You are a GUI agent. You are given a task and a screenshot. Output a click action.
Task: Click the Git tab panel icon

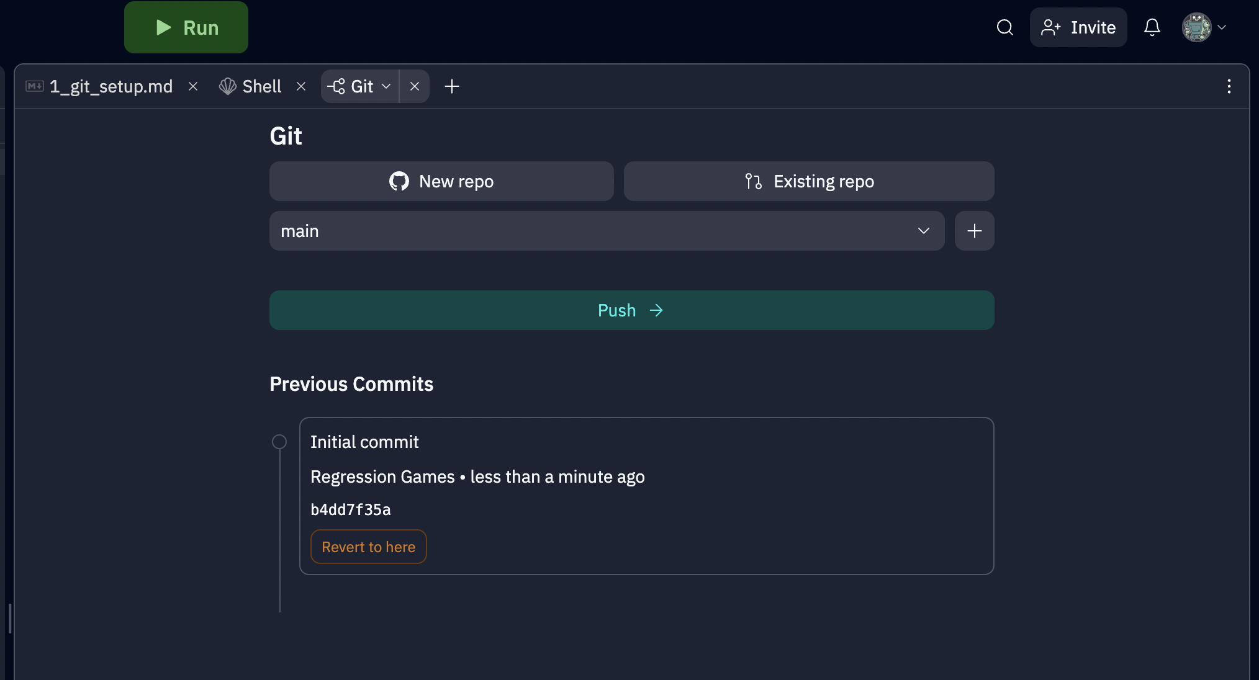pyautogui.click(x=335, y=86)
